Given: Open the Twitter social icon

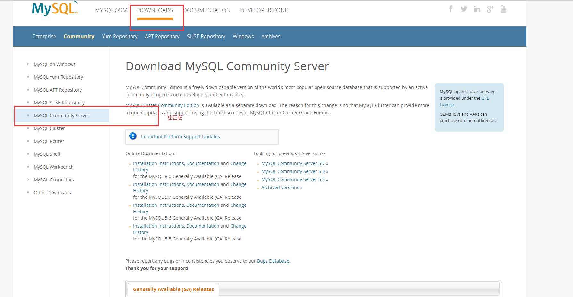Looking at the screenshot, I should (x=464, y=9).
